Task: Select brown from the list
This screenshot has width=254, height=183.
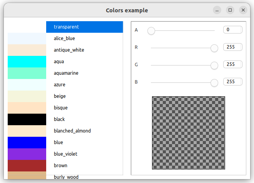Action: 85,166
